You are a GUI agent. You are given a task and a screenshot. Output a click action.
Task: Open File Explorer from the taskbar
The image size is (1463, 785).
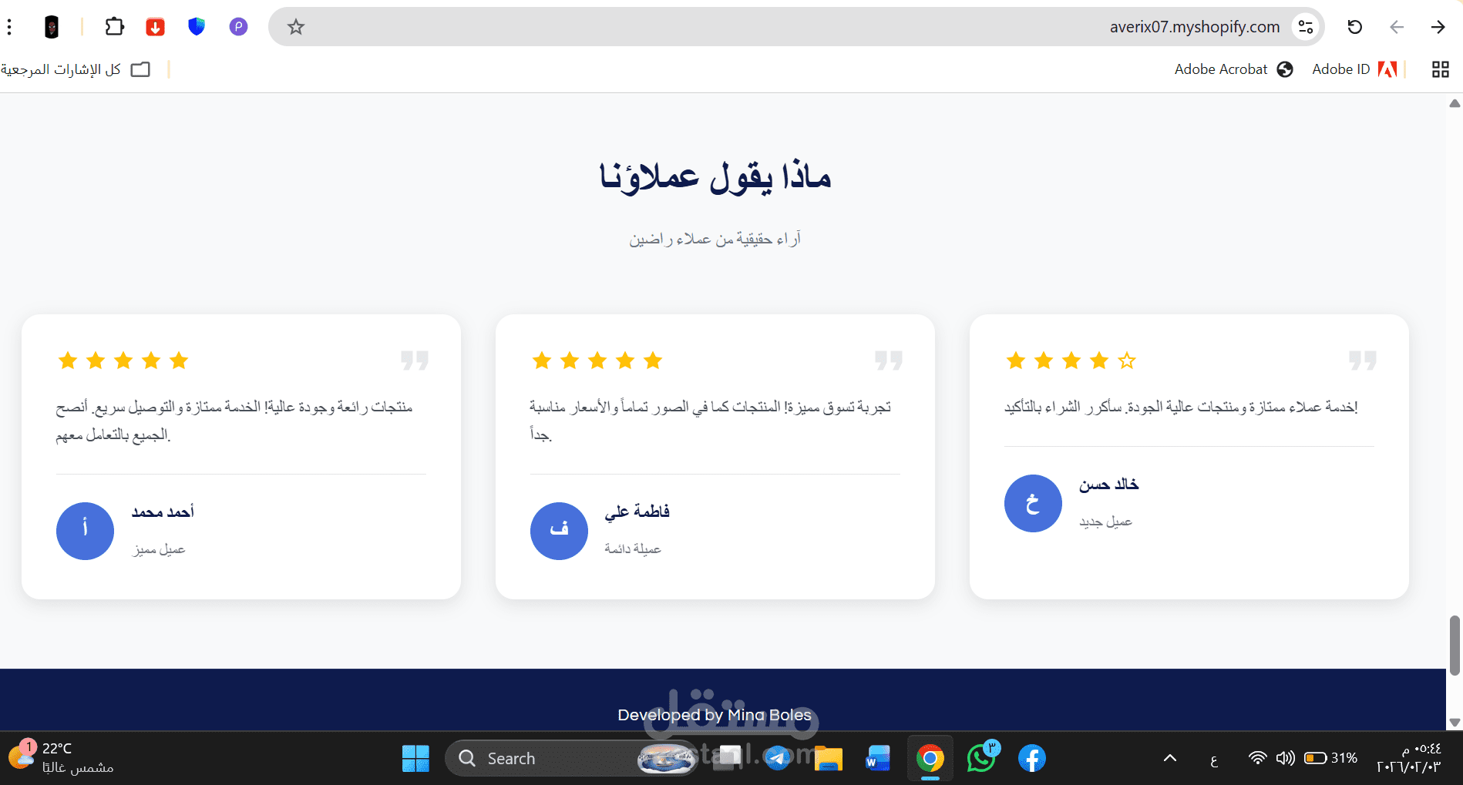tap(829, 759)
